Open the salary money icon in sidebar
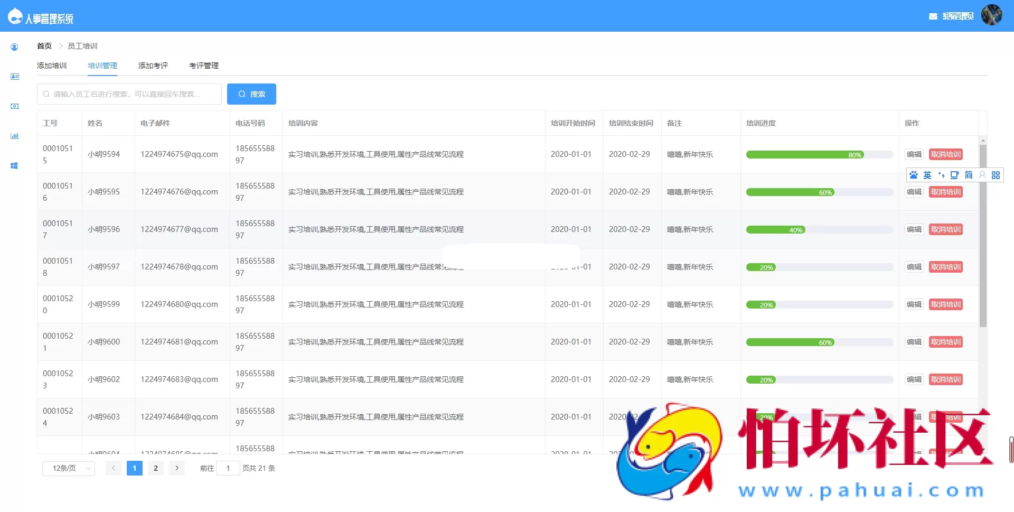This screenshot has height=512, width=1014. (14, 106)
